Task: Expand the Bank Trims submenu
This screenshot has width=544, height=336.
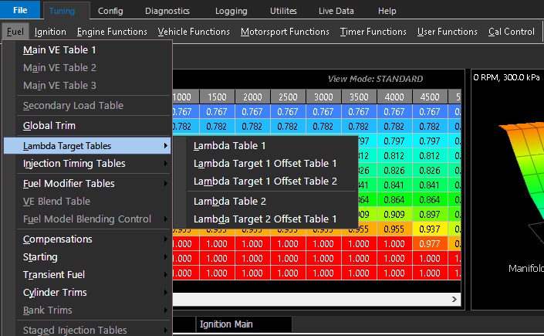Action: click(x=87, y=311)
